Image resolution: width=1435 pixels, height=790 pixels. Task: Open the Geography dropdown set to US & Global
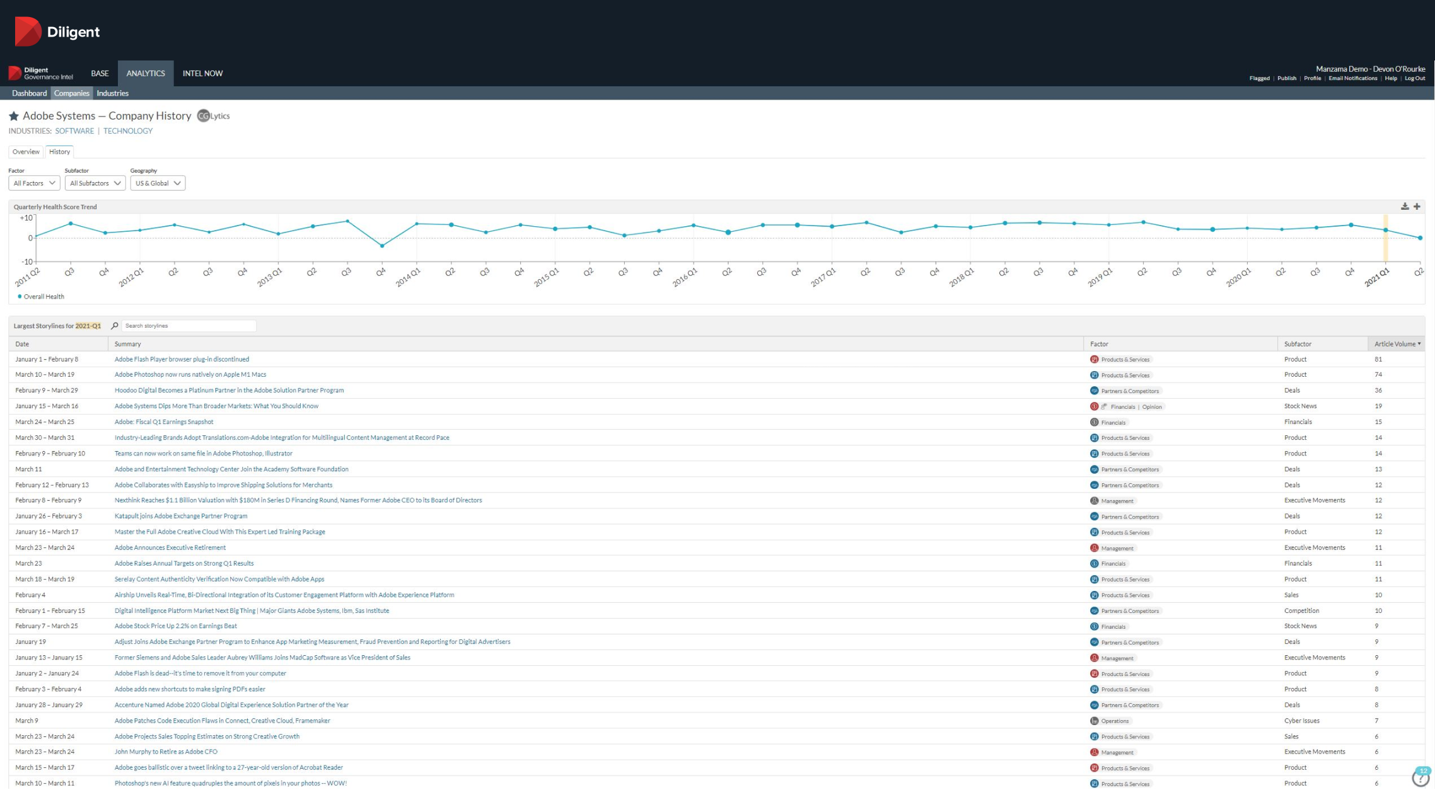coord(158,183)
